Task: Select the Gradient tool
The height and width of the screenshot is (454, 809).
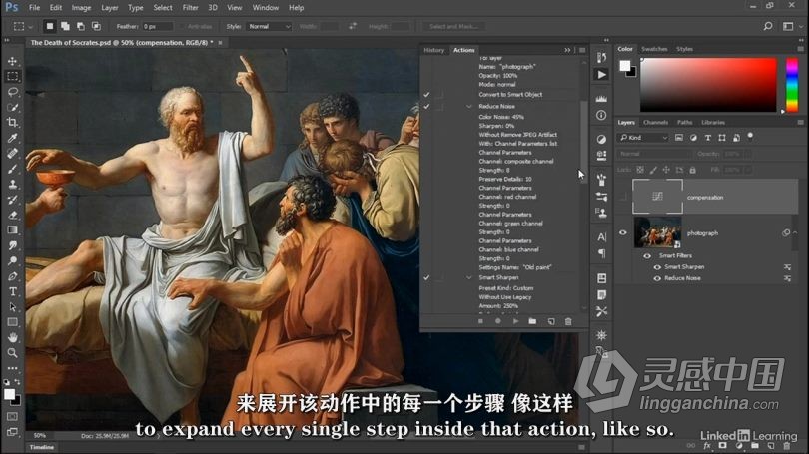Action: pos(12,229)
